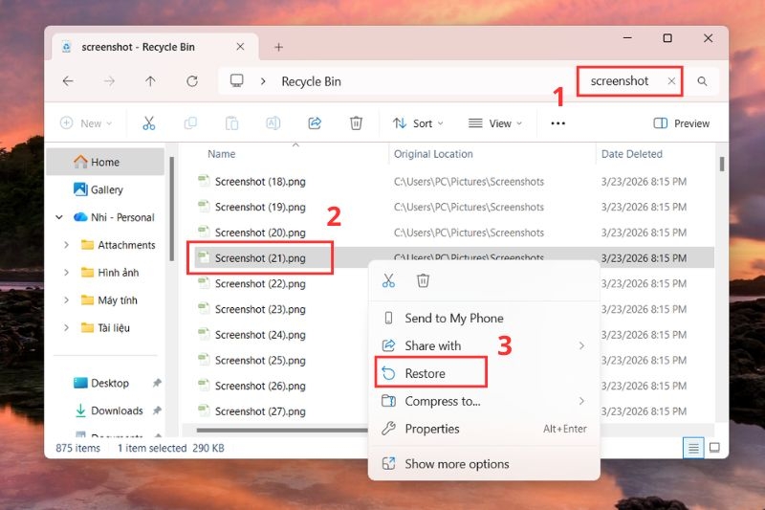Sort by the Original Location column header
The image size is (765, 510).
tap(433, 154)
